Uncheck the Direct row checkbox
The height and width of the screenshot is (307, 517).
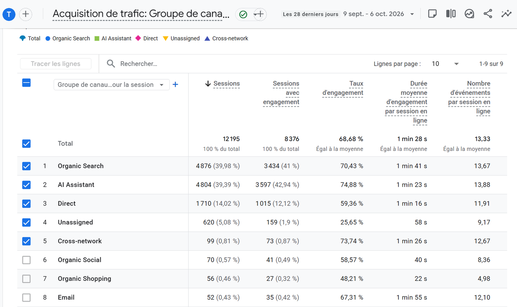27,203
